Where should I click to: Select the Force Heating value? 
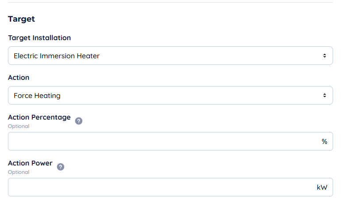(37, 95)
